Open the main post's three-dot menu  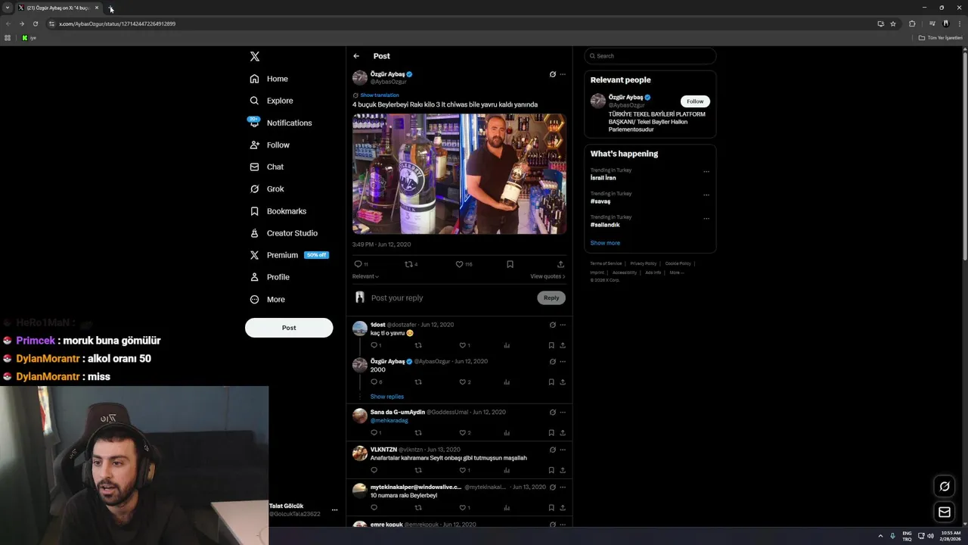563,74
